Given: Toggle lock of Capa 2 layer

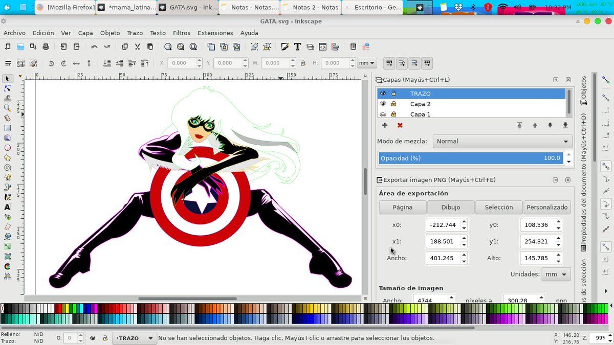Looking at the screenshot, I should click(x=393, y=104).
